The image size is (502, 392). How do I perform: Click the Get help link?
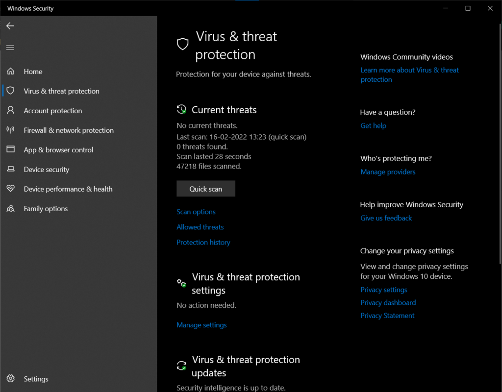(x=373, y=126)
